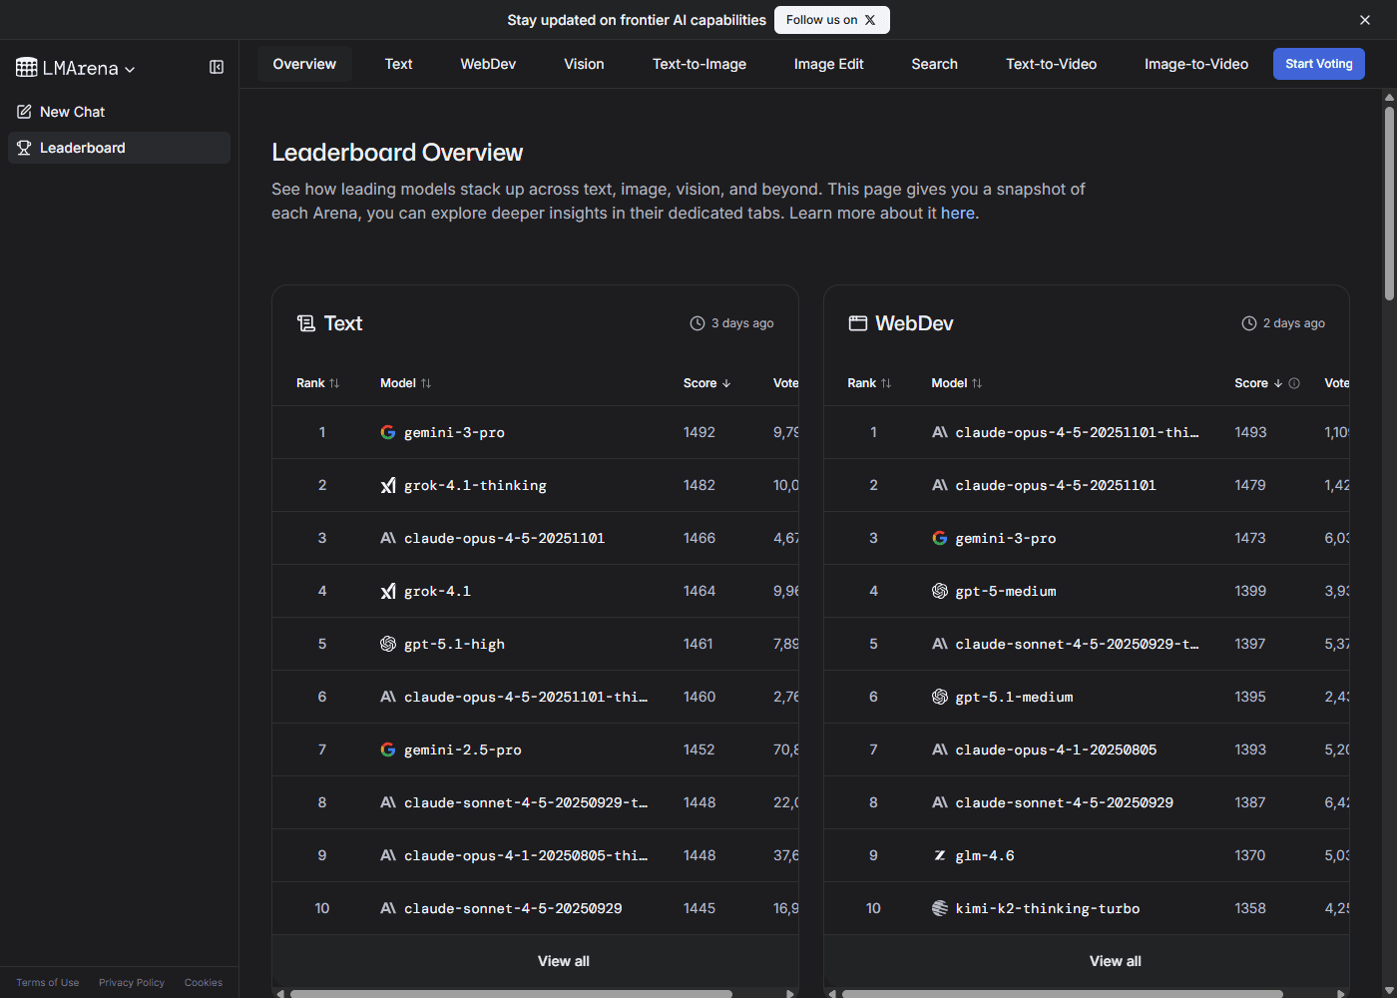Click View all under WebDev leaderboard
The image size is (1397, 998).
click(1116, 961)
